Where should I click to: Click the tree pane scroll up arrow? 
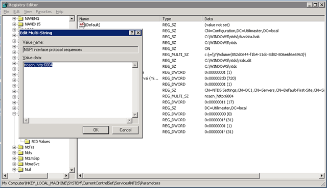tap(72, 18)
